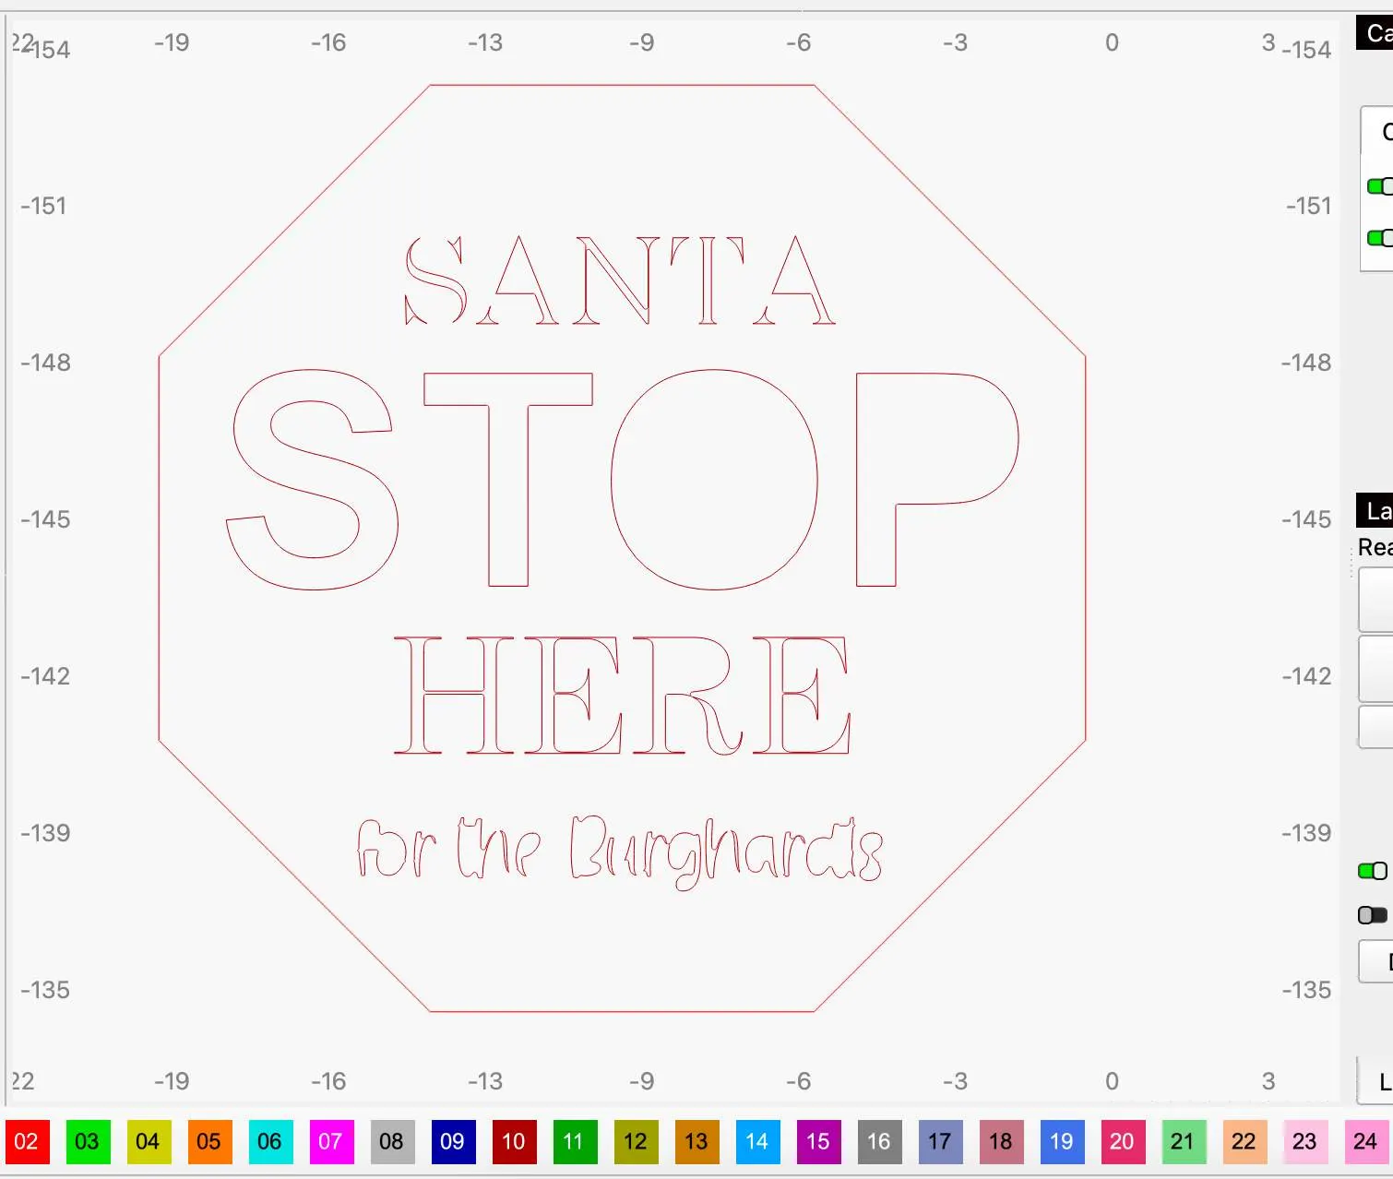This screenshot has width=1393, height=1179.
Task: Select the dark blue 09 swatch
Action: [453, 1141]
